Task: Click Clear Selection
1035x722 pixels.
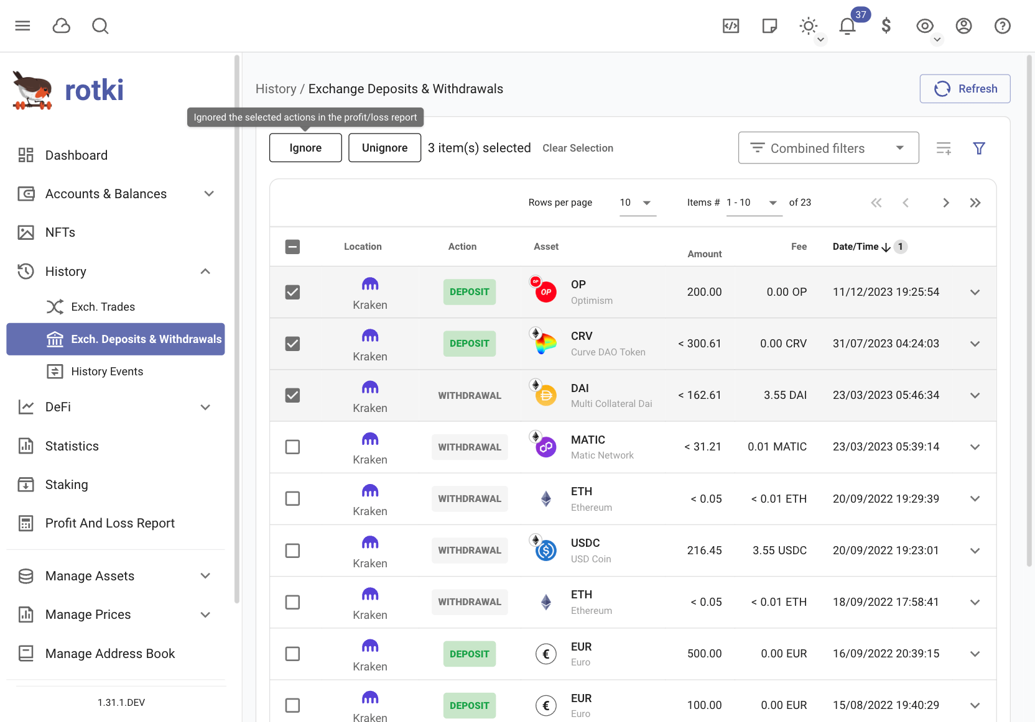Action: 578,148
